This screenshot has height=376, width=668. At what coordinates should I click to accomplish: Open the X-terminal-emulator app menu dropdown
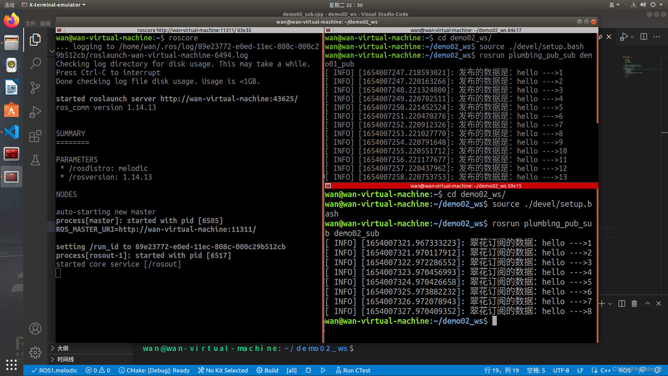pyautogui.click(x=54, y=5)
